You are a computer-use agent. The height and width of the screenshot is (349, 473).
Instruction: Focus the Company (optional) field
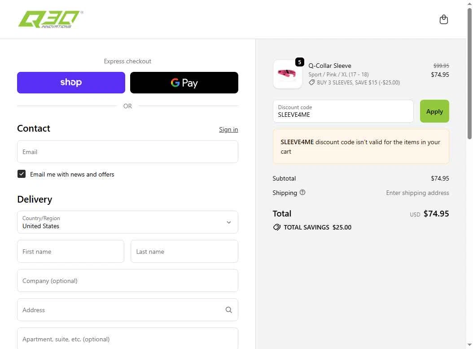[x=127, y=280]
